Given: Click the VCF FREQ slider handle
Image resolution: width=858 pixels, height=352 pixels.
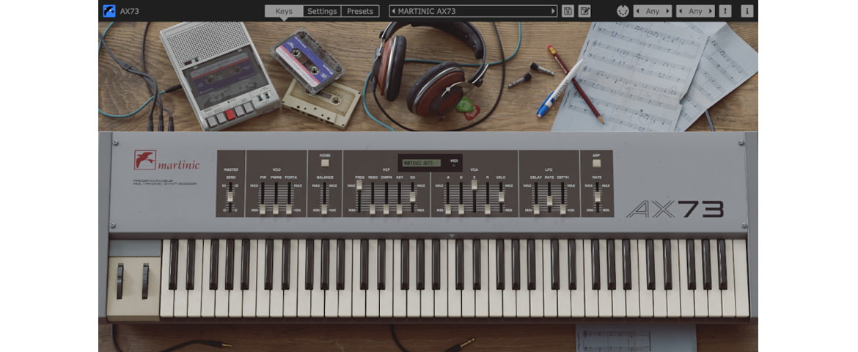Looking at the screenshot, I should pos(359,185).
